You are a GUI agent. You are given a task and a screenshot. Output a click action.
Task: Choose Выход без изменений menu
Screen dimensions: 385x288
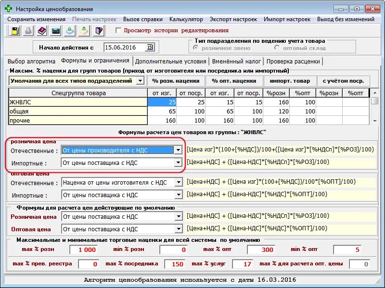(346, 19)
